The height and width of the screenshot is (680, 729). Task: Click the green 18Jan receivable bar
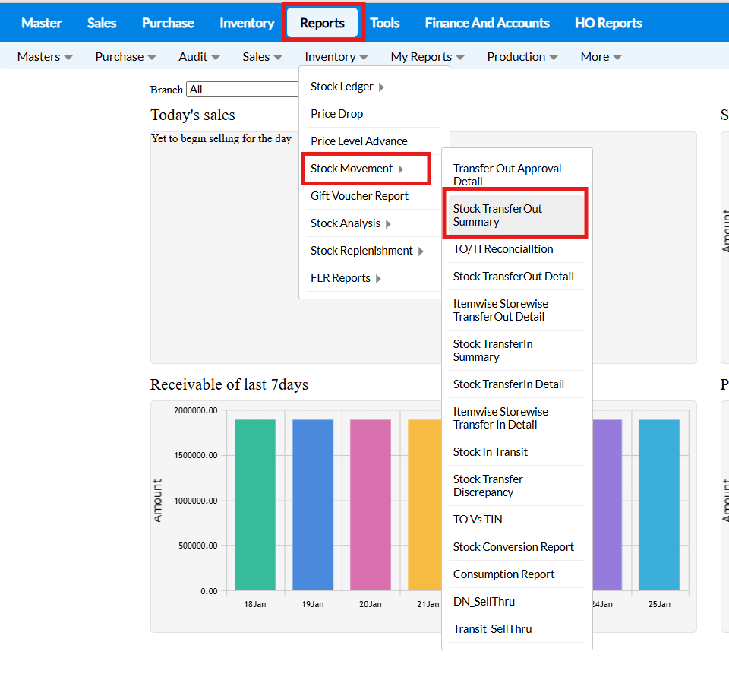tap(254, 504)
